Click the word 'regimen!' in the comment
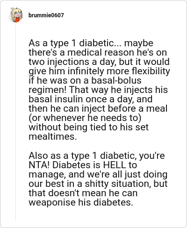187x228 pixels. point(47,90)
